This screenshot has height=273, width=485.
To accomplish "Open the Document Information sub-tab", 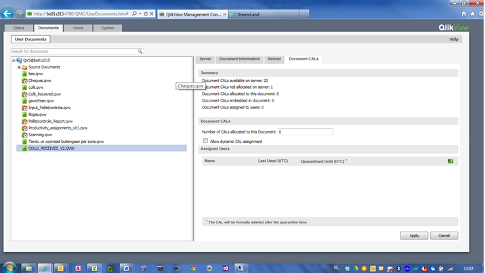I will coord(240,59).
